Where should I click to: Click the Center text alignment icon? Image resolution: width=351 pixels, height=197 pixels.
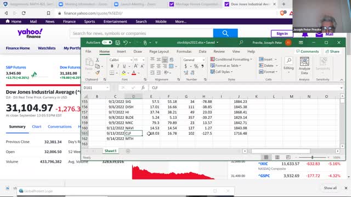click(x=158, y=66)
